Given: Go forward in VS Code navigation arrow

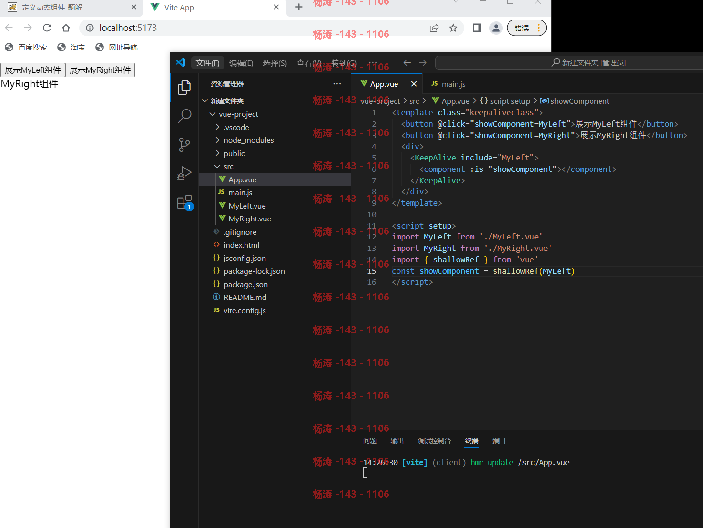Looking at the screenshot, I should click(423, 62).
